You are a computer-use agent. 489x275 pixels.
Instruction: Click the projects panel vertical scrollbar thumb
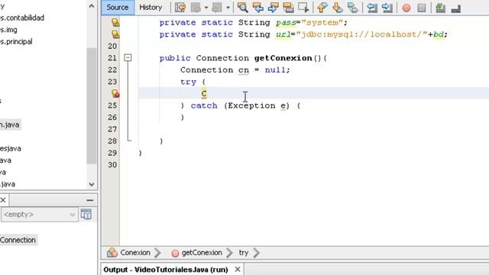pyautogui.click(x=92, y=106)
